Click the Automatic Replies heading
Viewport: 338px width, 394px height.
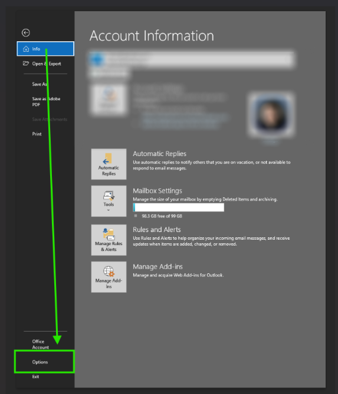pyautogui.click(x=160, y=154)
